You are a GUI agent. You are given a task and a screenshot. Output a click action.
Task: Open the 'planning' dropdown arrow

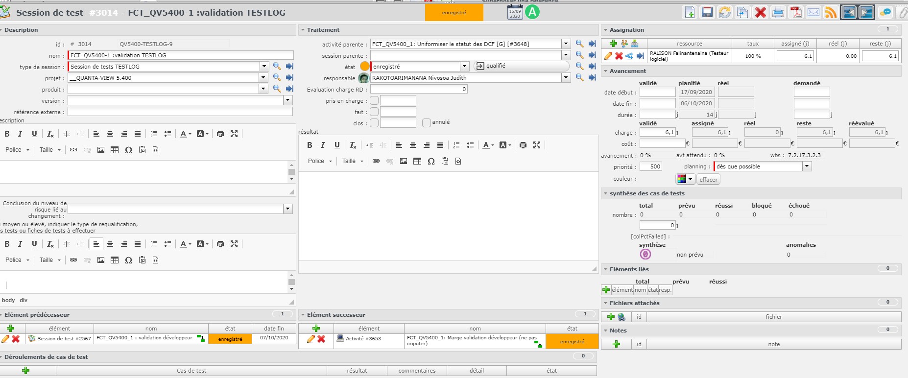click(807, 166)
